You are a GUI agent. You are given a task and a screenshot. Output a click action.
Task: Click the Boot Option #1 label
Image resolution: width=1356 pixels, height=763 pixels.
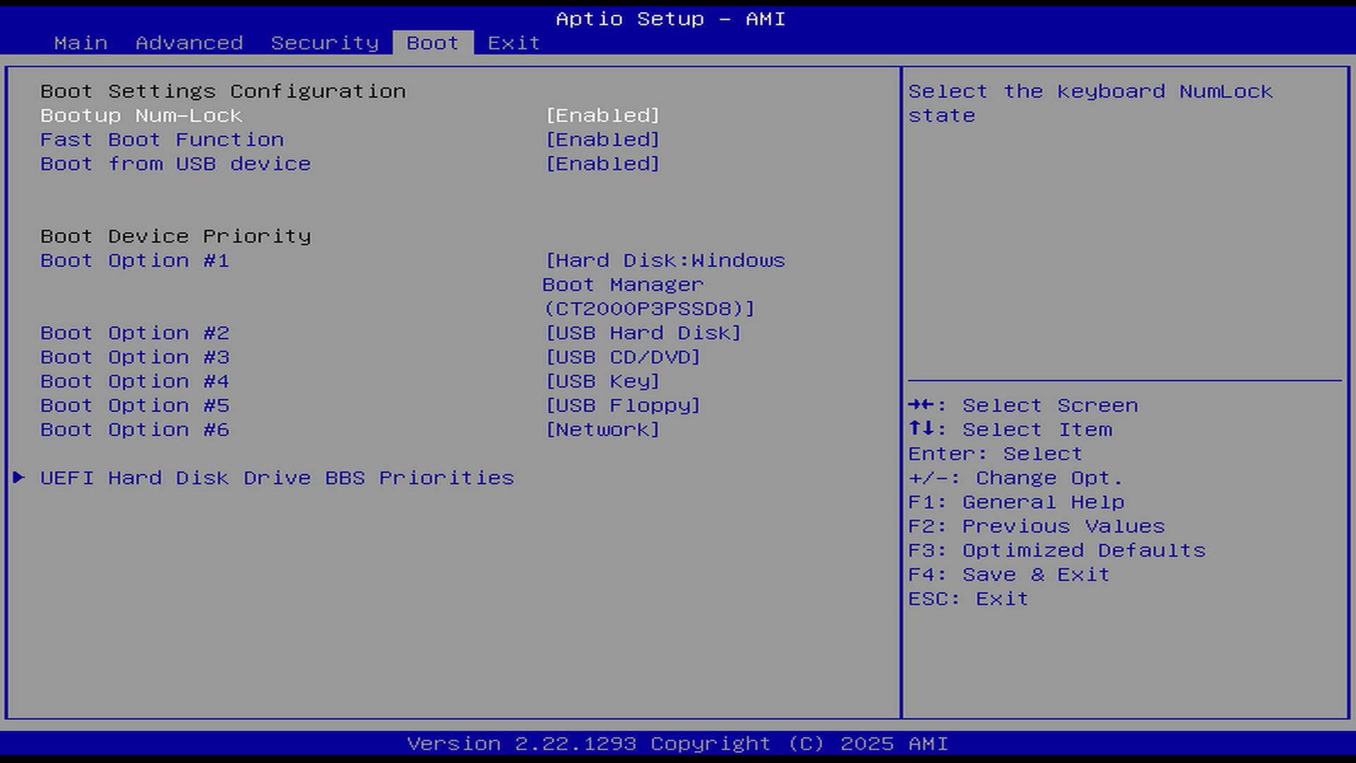(x=134, y=261)
